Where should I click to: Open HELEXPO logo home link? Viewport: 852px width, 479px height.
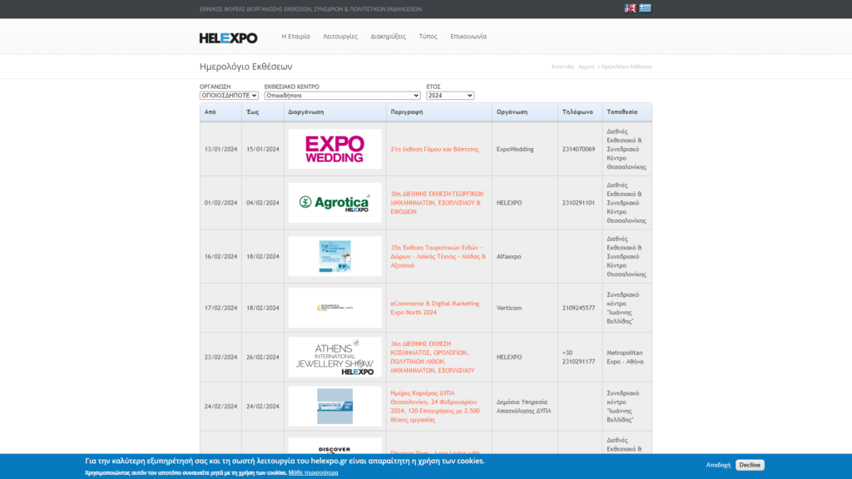(228, 38)
